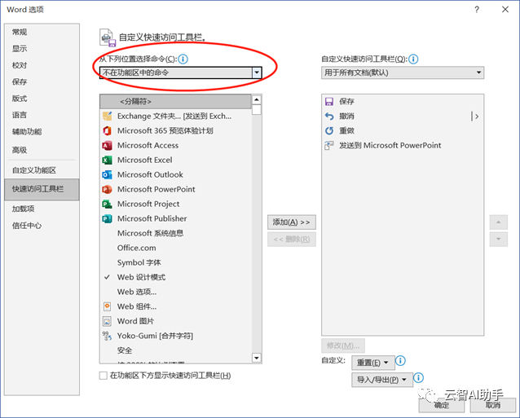Select Microsoft 系统信息 in the list
Viewport: 520px width, 418px height.
[175, 233]
